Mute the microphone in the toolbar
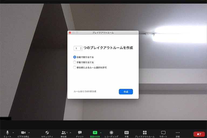 click(x=7, y=134)
